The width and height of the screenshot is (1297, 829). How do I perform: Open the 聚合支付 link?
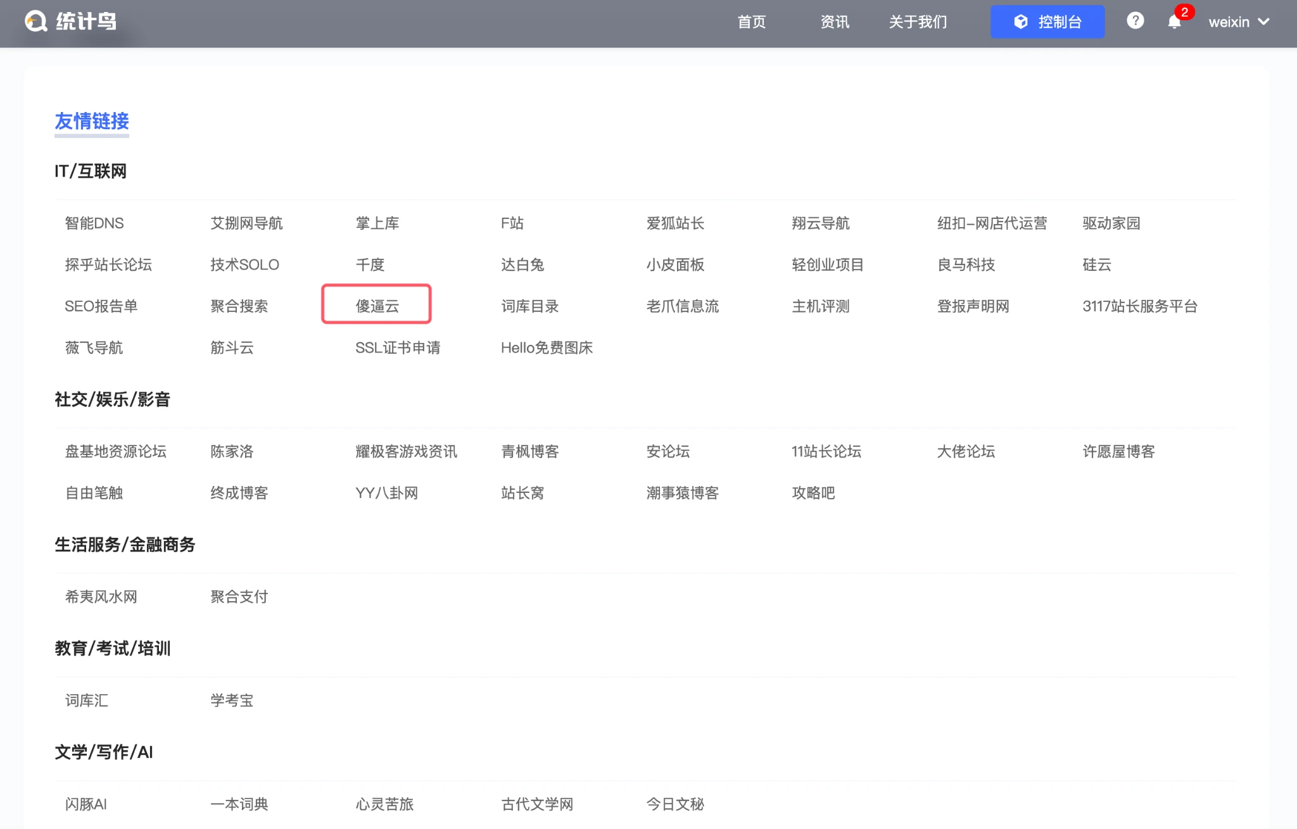(x=239, y=597)
